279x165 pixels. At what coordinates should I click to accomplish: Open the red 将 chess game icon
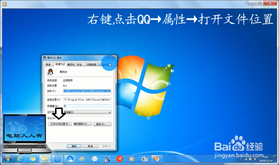pos(119,159)
